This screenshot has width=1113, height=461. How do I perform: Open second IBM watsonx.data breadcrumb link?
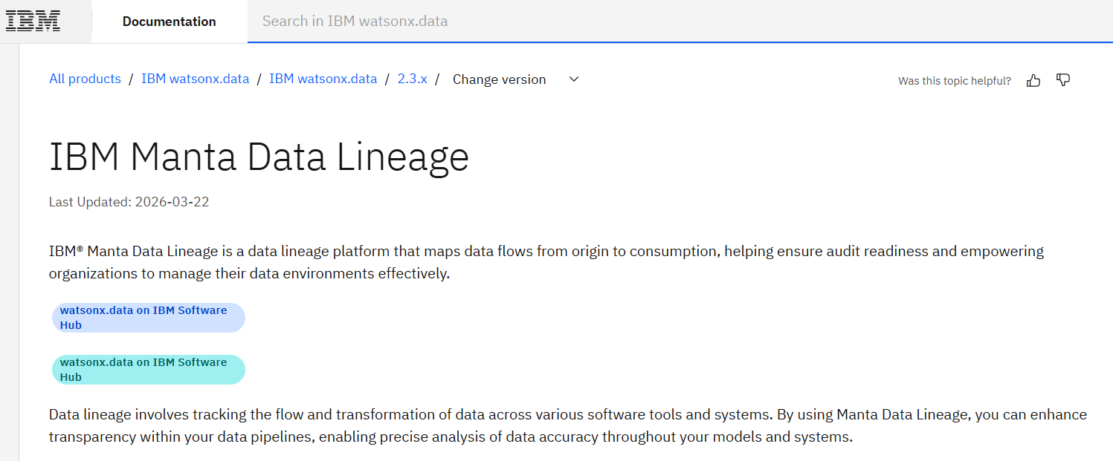tap(323, 79)
